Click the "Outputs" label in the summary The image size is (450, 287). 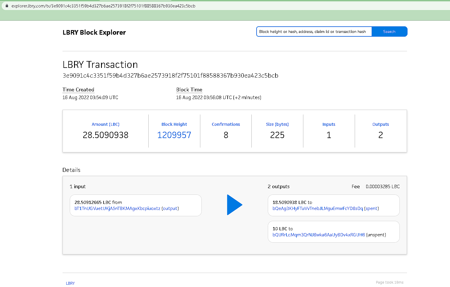point(381,124)
